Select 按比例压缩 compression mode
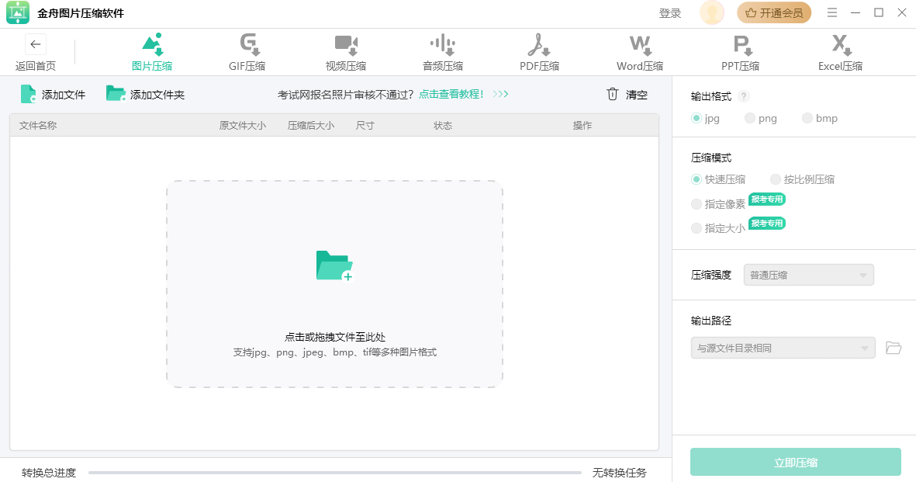The width and height of the screenshot is (916, 482). click(776, 179)
